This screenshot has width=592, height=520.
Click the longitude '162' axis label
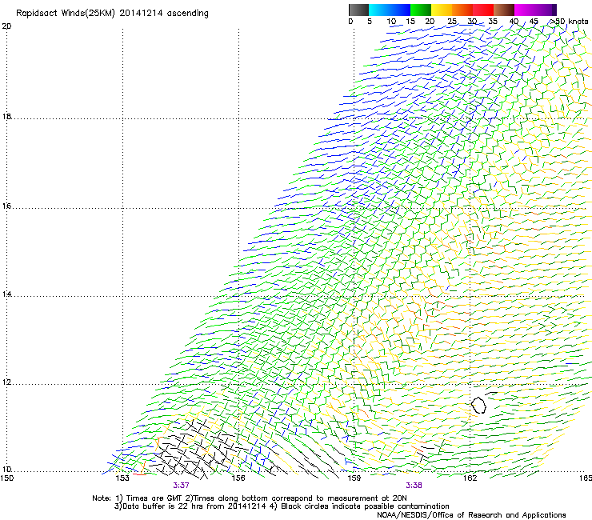pos(470,478)
